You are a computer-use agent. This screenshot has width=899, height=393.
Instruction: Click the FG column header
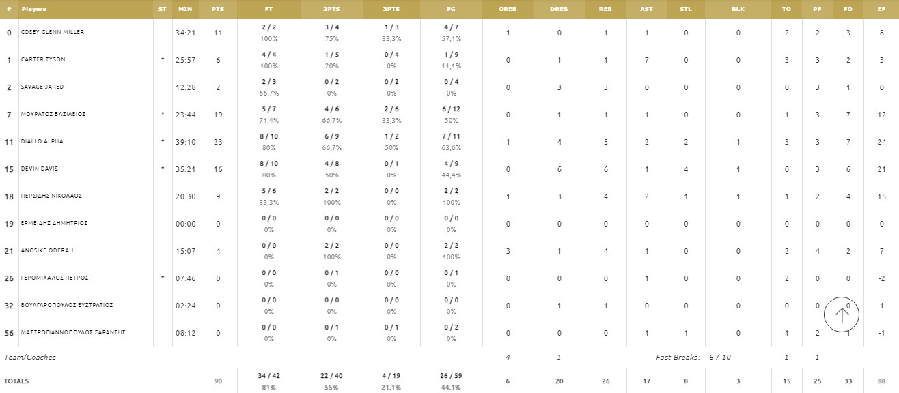tap(452, 9)
